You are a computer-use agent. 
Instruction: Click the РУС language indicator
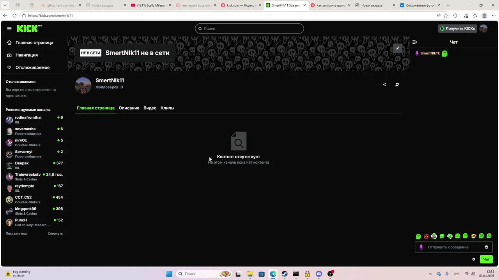(457, 274)
